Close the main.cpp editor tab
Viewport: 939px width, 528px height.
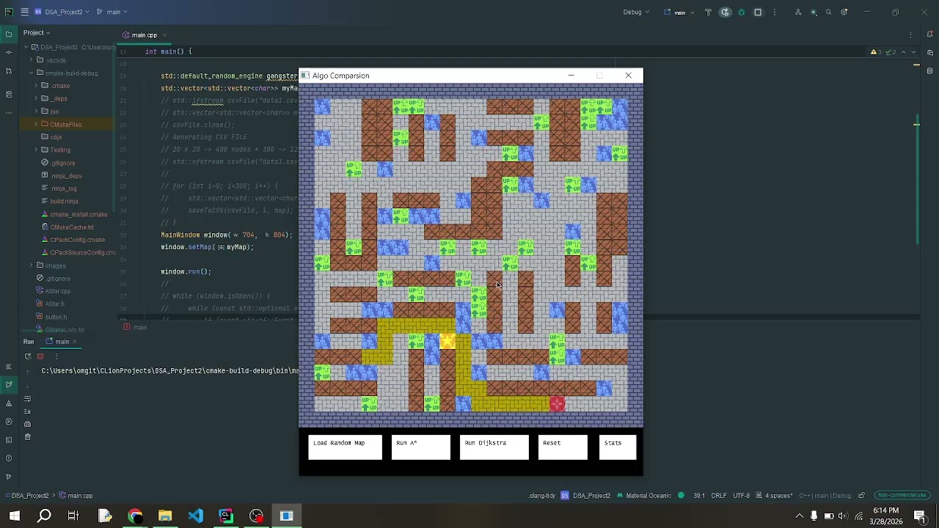(164, 35)
